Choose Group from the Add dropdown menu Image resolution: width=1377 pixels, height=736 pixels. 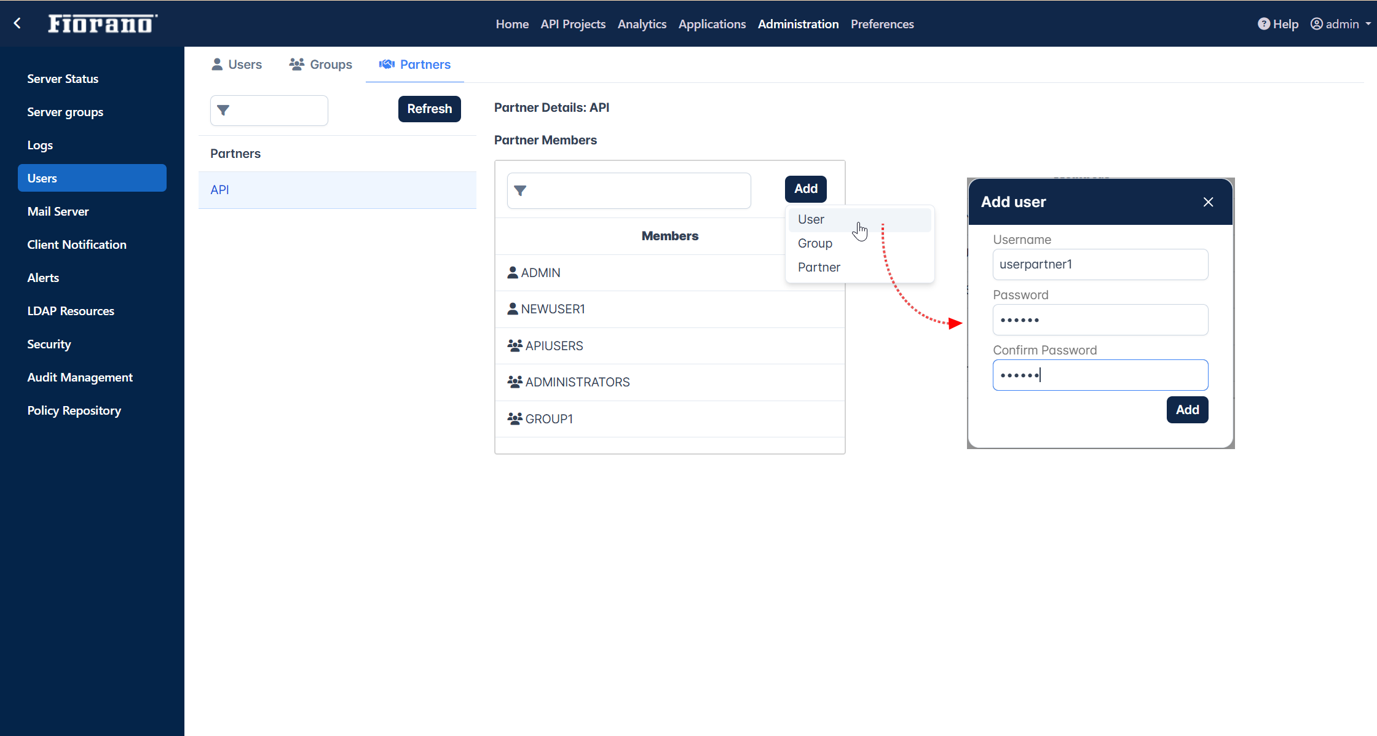tap(859, 243)
